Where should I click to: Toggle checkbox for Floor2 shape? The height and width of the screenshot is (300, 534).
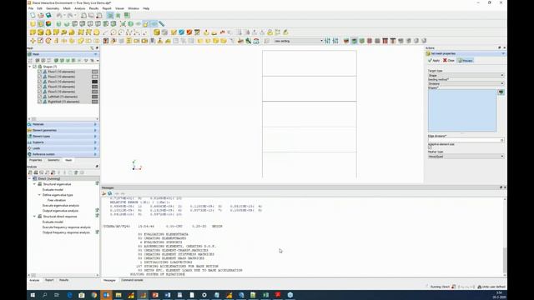point(39,77)
